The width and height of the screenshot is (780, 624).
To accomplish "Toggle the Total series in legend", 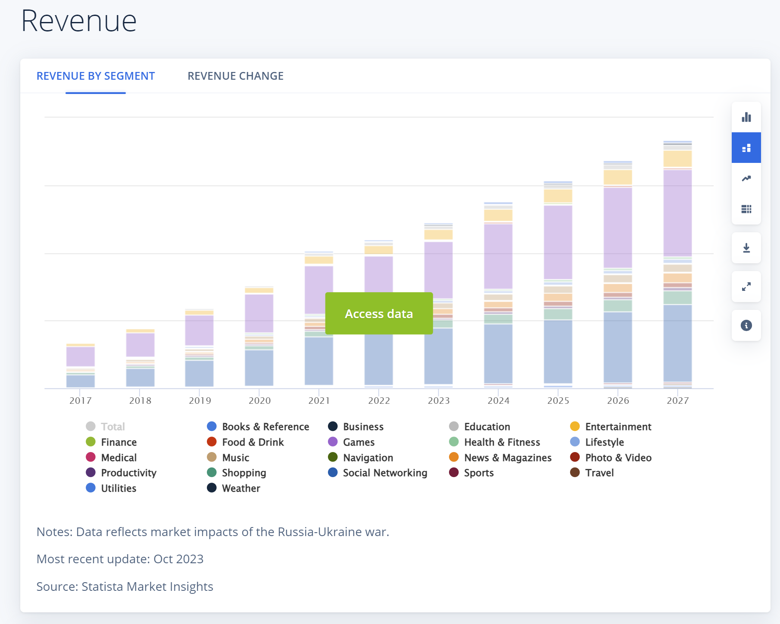I will (x=112, y=427).
